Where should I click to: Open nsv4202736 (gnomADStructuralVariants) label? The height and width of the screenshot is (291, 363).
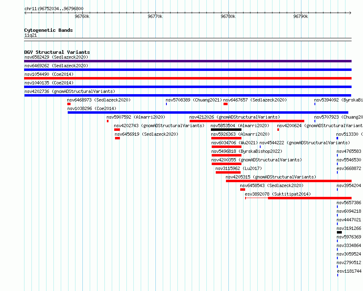pos(70,91)
